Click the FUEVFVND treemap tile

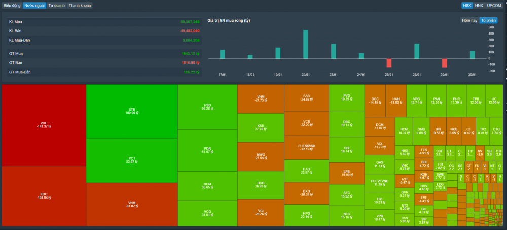coord(380,183)
